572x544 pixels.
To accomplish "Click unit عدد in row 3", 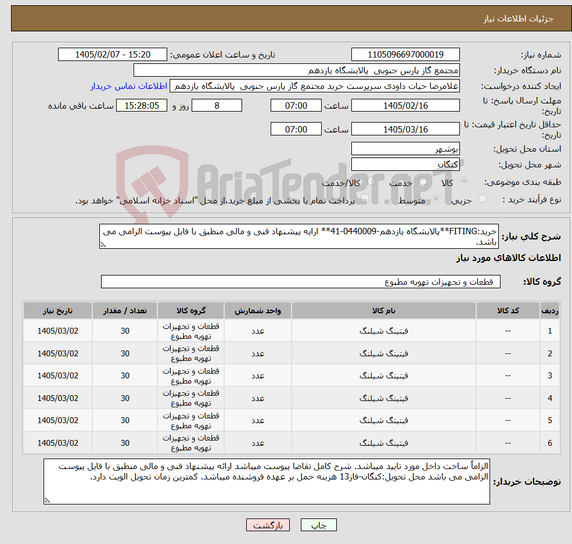I will pyautogui.click(x=258, y=375).
